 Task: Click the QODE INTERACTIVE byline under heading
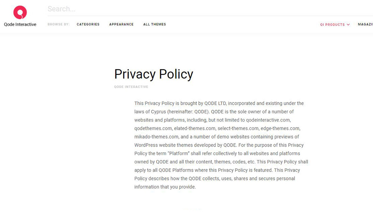coord(131,87)
